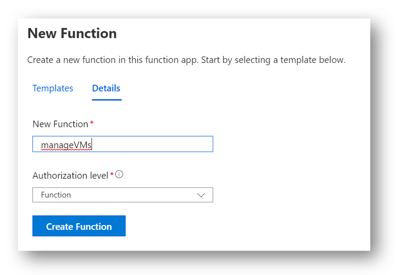396x275 pixels.
Task: Click the empty space after manageVMs text
Action: pyautogui.click(x=151, y=144)
